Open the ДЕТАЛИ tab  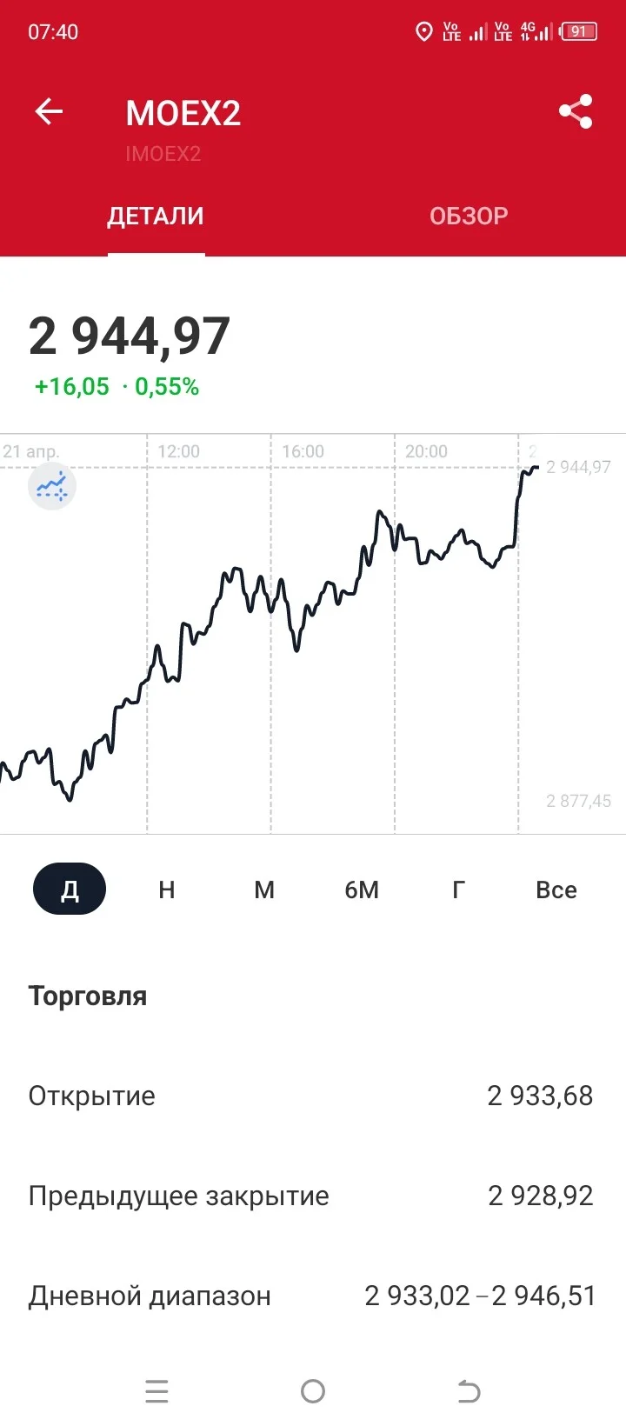pyautogui.click(x=156, y=216)
